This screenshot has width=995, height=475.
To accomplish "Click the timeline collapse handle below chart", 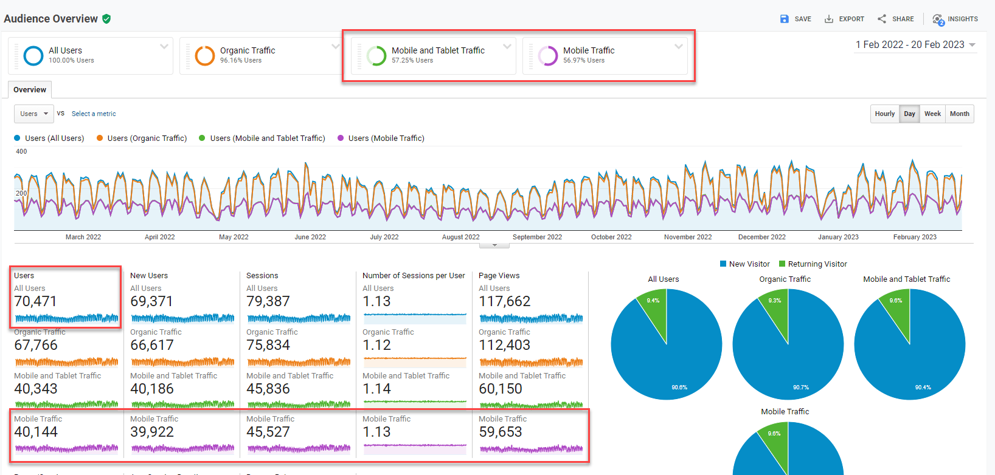I will (494, 245).
